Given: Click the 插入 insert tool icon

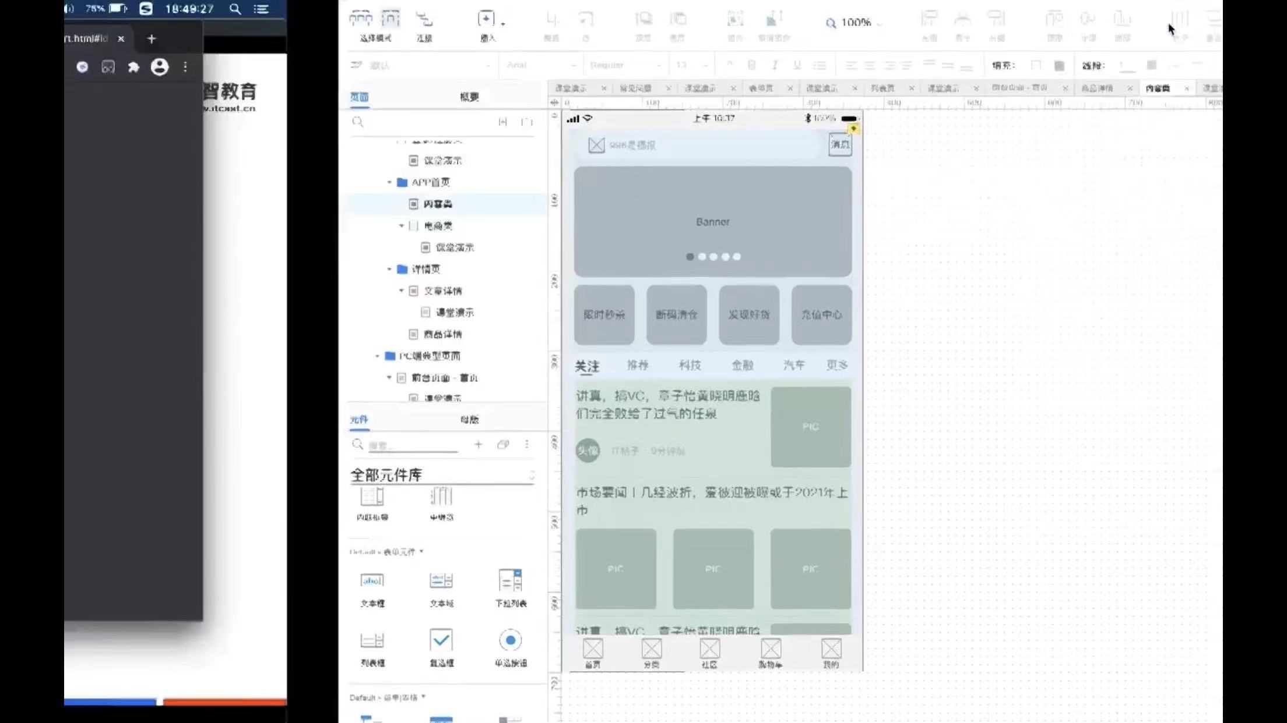Looking at the screenshot, I should point(486,20).
